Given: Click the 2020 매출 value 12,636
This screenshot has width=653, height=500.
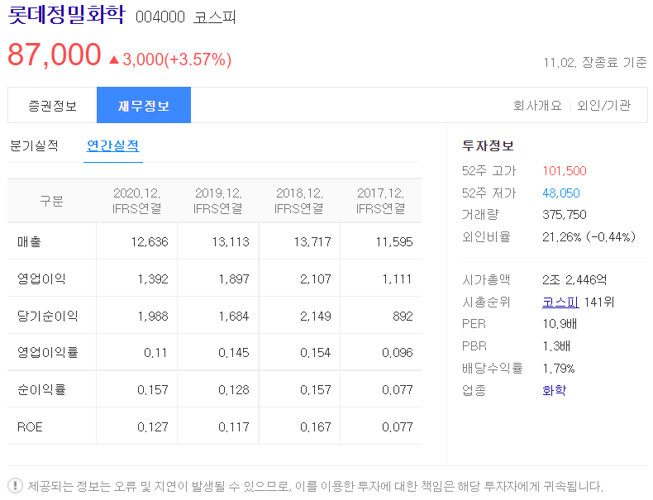Looking at the screenshot, I should point(150,242).
